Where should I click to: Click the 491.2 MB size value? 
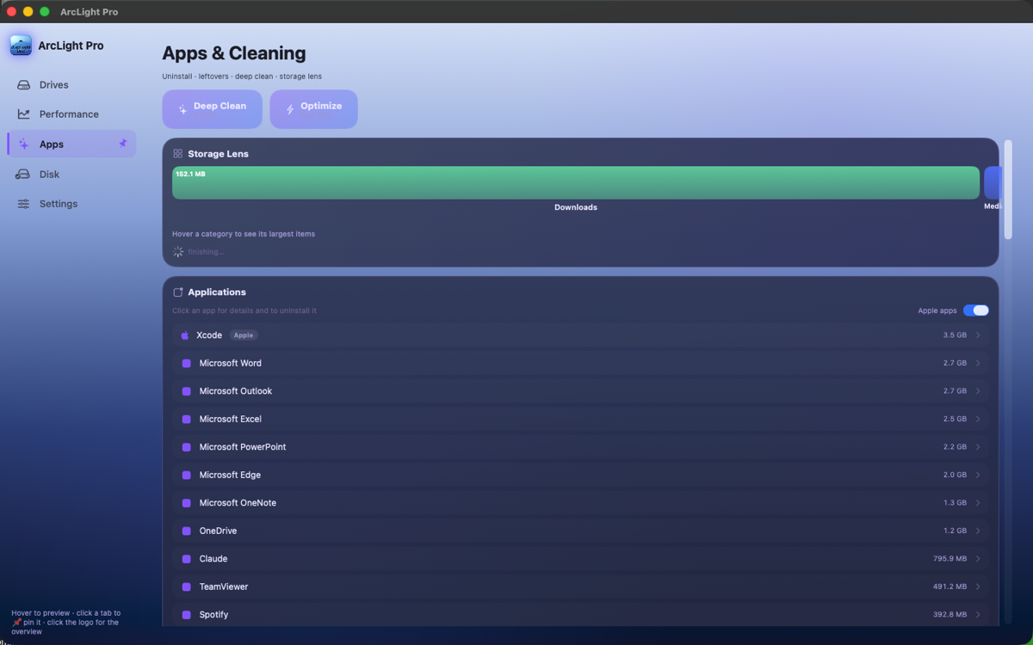[949, 587]
